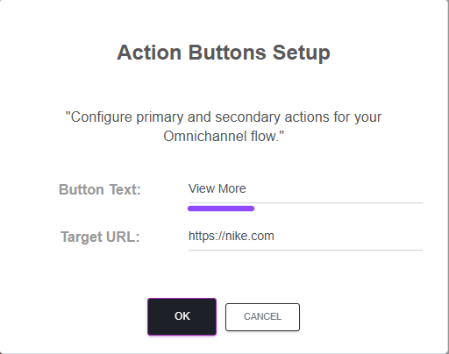Dismiss the dialog with CANCEL
The height and width of the screenshot is (354, 449).
(262, 317)
